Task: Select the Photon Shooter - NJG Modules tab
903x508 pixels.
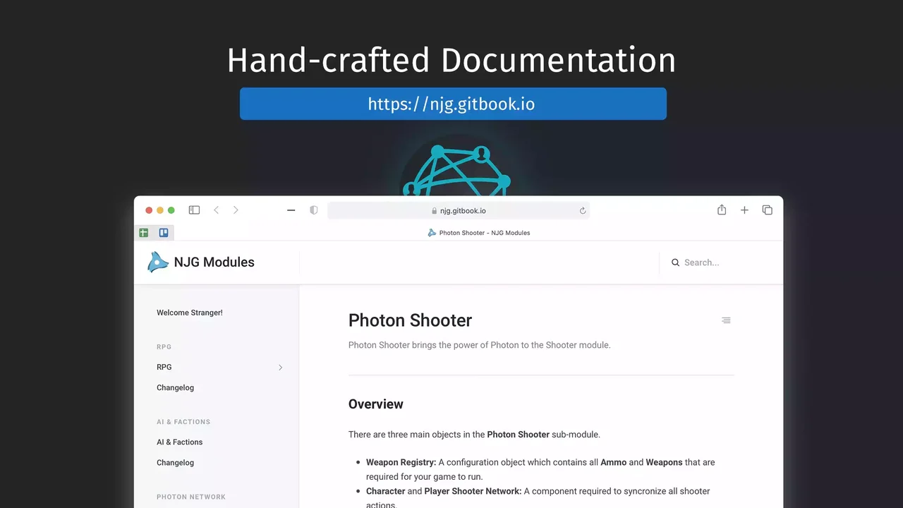Action: click(479, 233)
